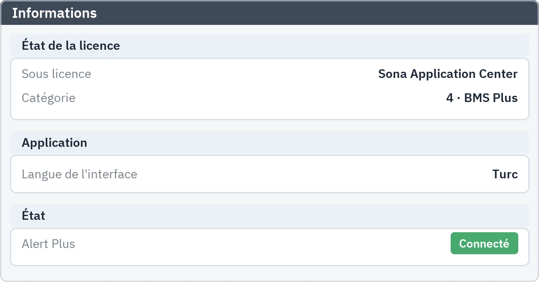Click the green Connecté status badge
This screenshot has width=539, height=282.
[x=484, y=243]
